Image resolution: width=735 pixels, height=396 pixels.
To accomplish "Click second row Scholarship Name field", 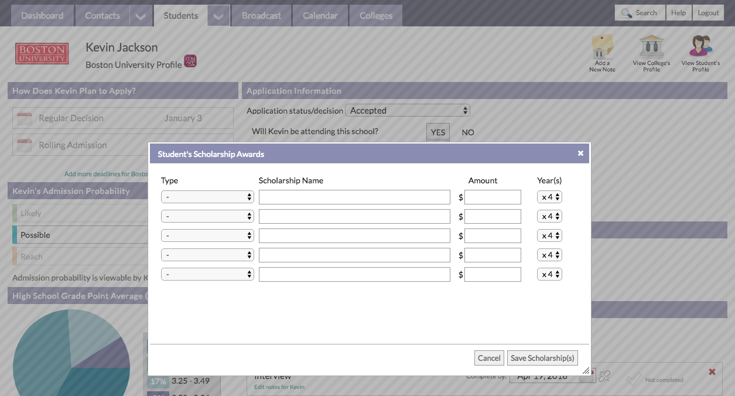I will pos(354,217).
